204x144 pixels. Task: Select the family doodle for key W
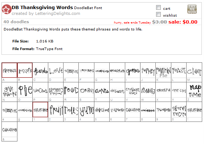coord(148,90)
